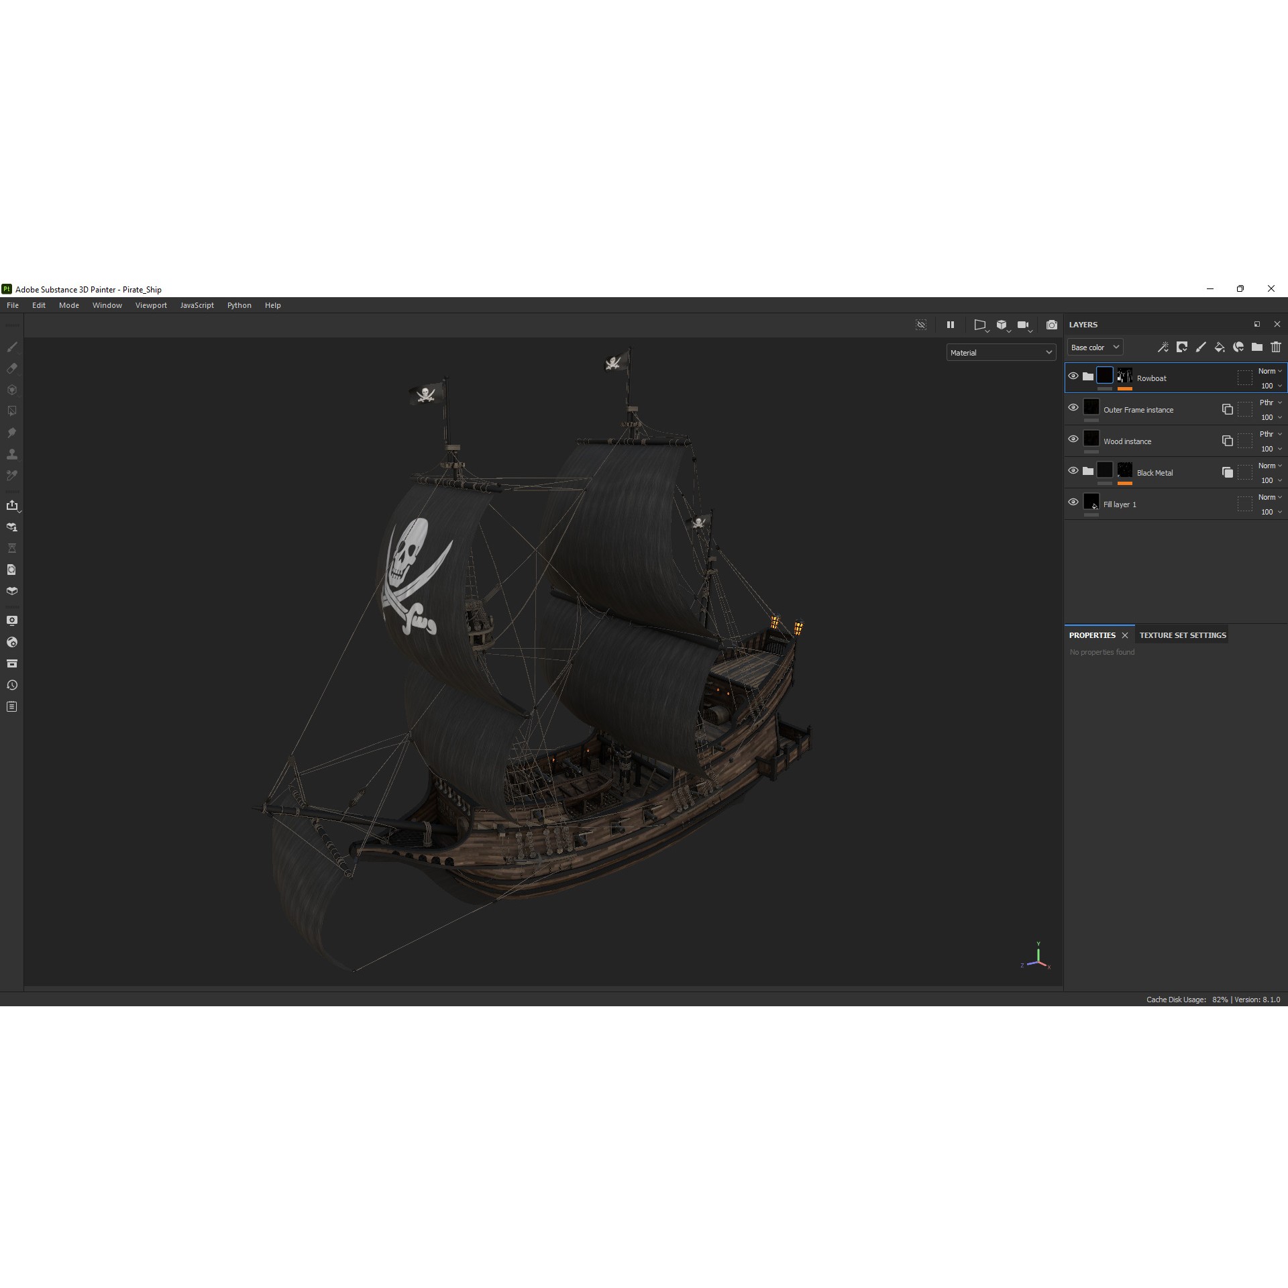
Task: Activate the Projection tool
Action: coord(11,390)
